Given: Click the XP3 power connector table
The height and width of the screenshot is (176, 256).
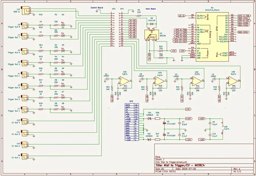Looking at the screenshot, I should pyautogui.click(x=132, y=122).
